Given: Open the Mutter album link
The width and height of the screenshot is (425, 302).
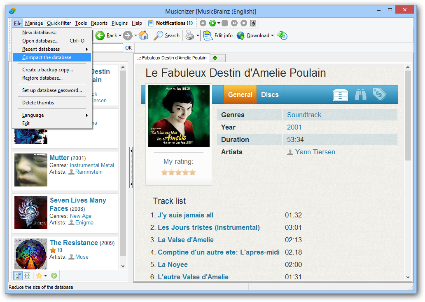Looking at the screenshot, I should tap(59, 158).
